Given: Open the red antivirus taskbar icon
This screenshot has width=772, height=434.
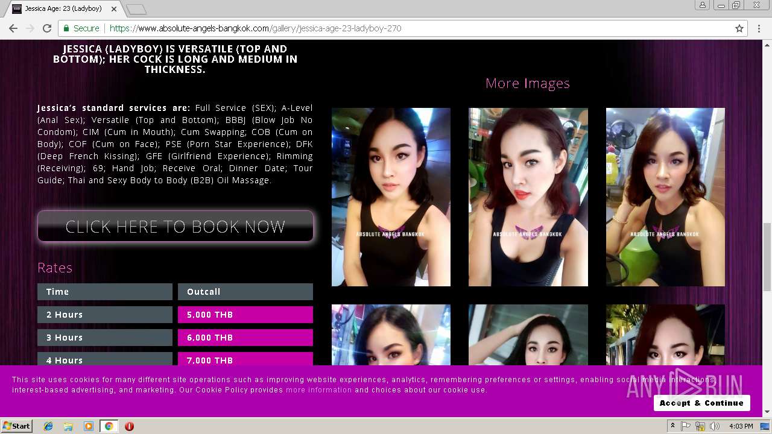Looking at the screenshot, I should click(129, 426).
